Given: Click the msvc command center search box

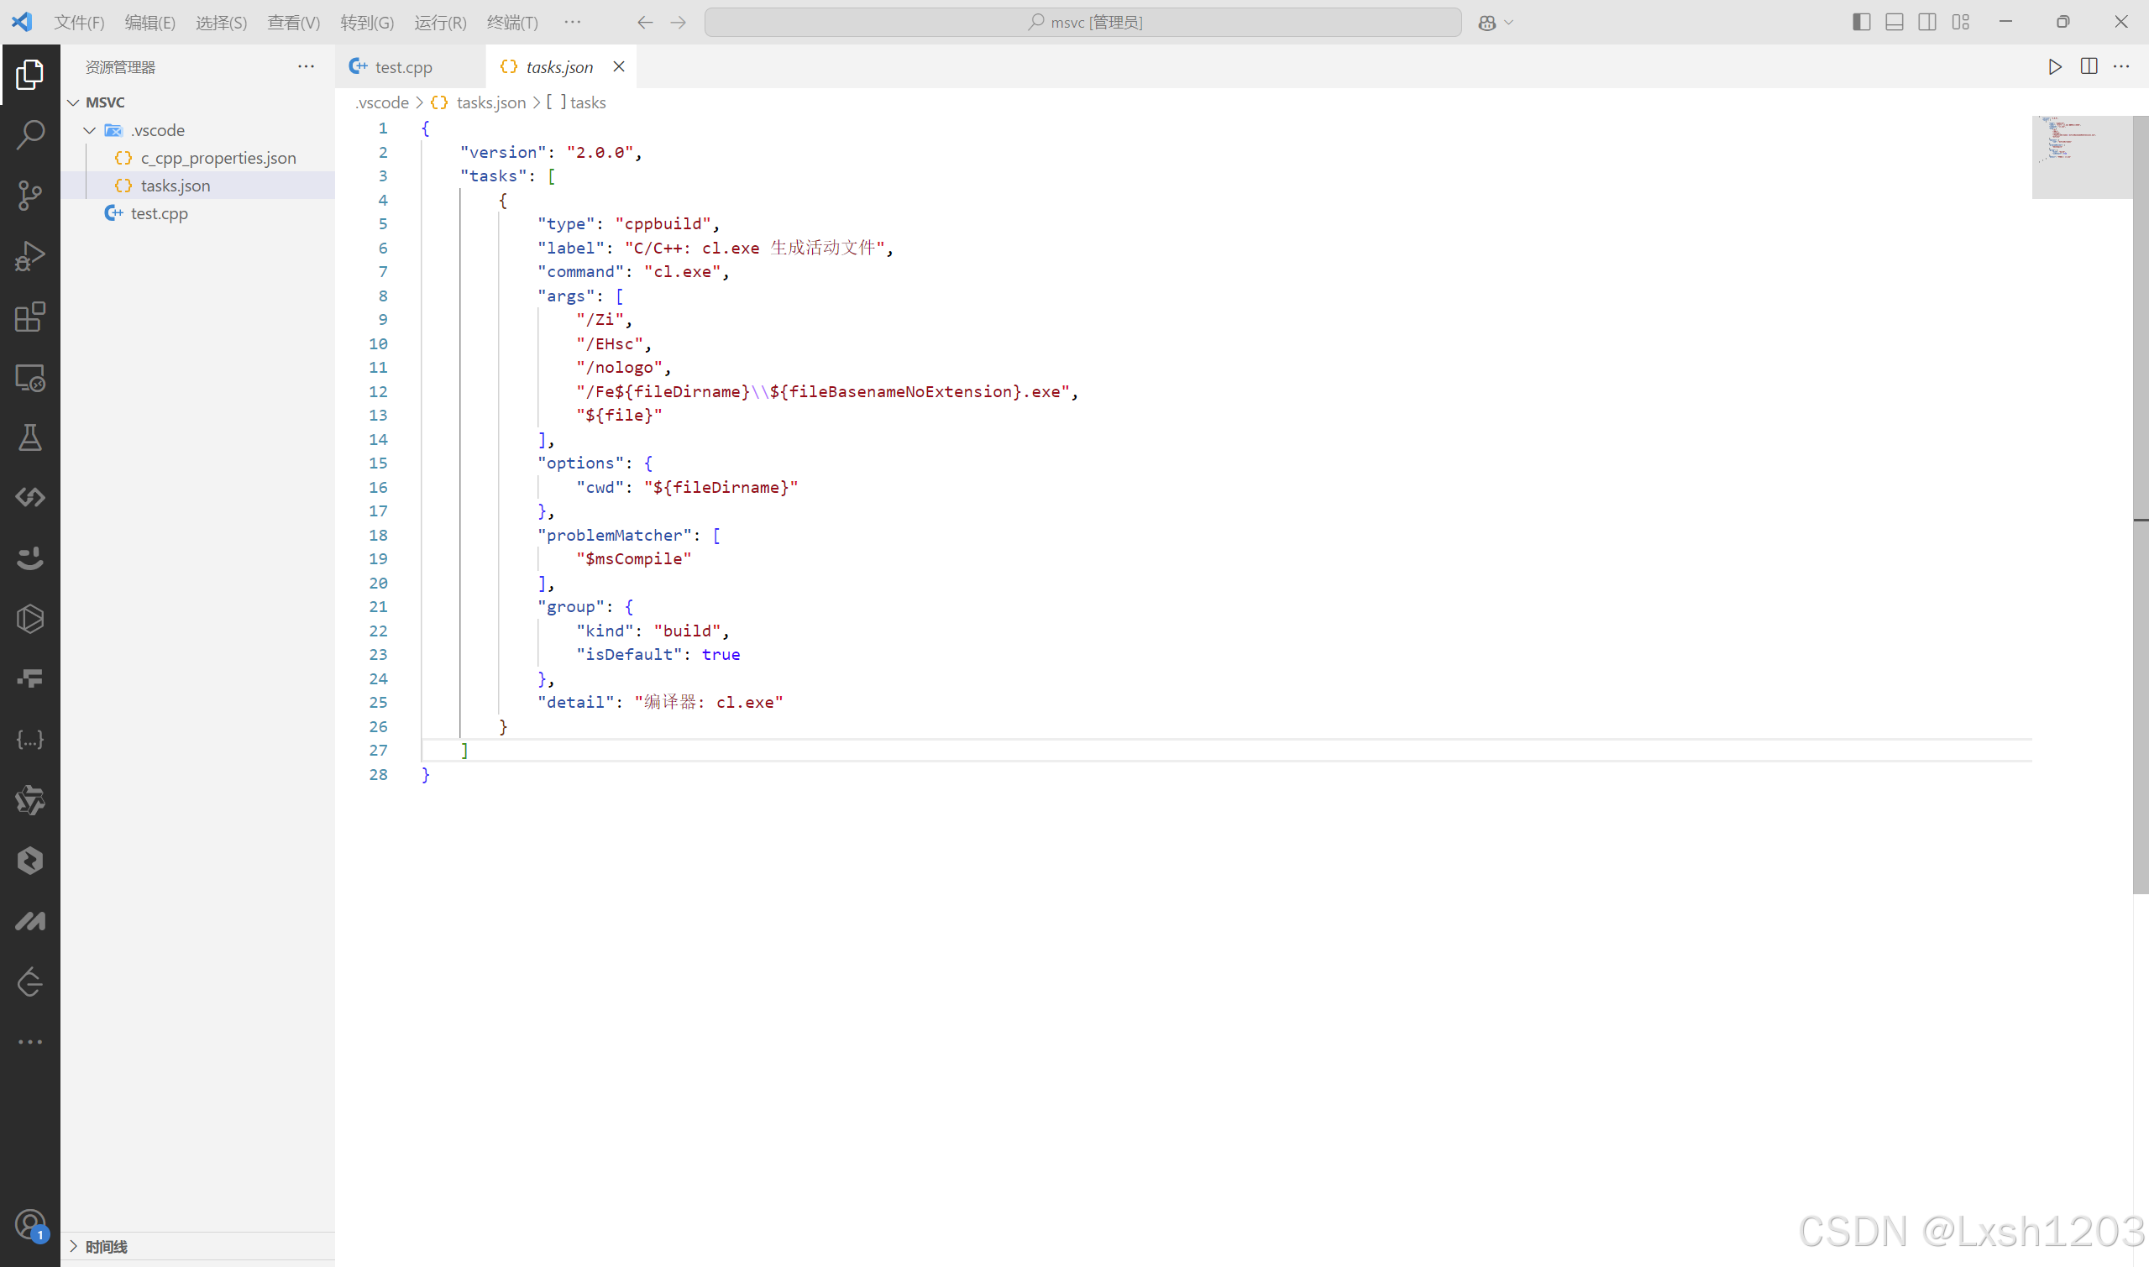Looking at the screenshot, I should [x=1082, y=22].
